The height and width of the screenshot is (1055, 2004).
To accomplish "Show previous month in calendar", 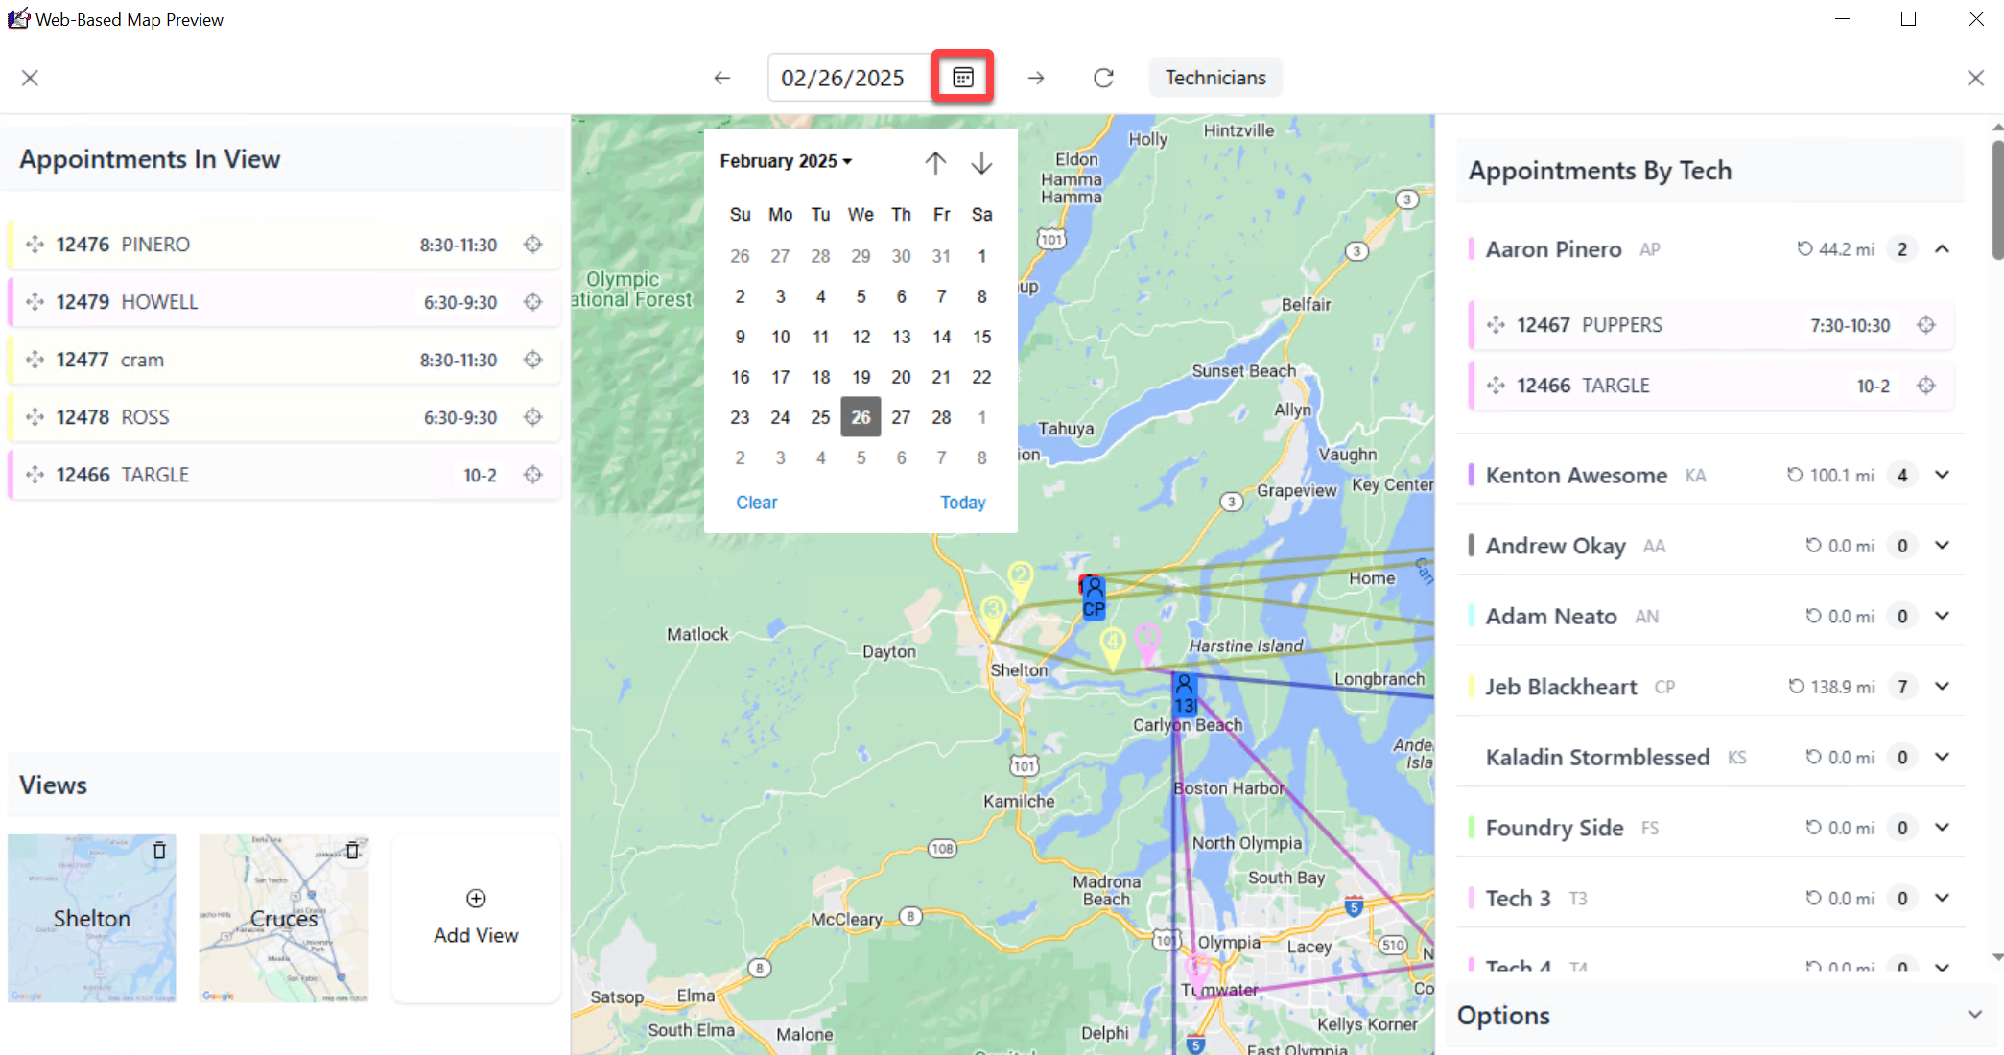I will pyautogui.click(x=935, y=163).
